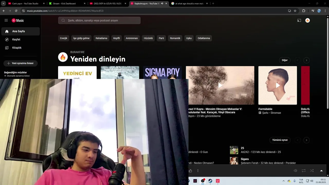Open Beğendiğim müzikler playlist
329x185 pixels.
(x=15, y=72)
